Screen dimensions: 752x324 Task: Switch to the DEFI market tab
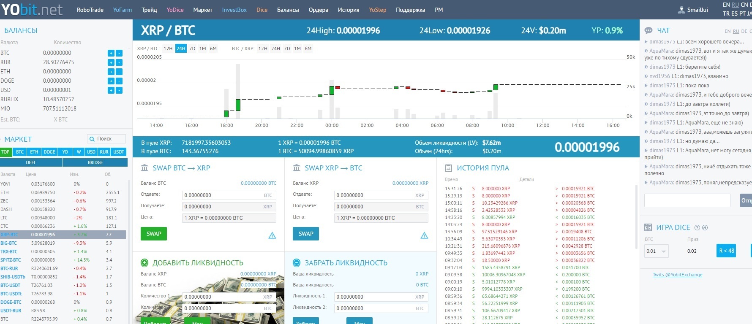pyautogui.click(x=31, y=162)
